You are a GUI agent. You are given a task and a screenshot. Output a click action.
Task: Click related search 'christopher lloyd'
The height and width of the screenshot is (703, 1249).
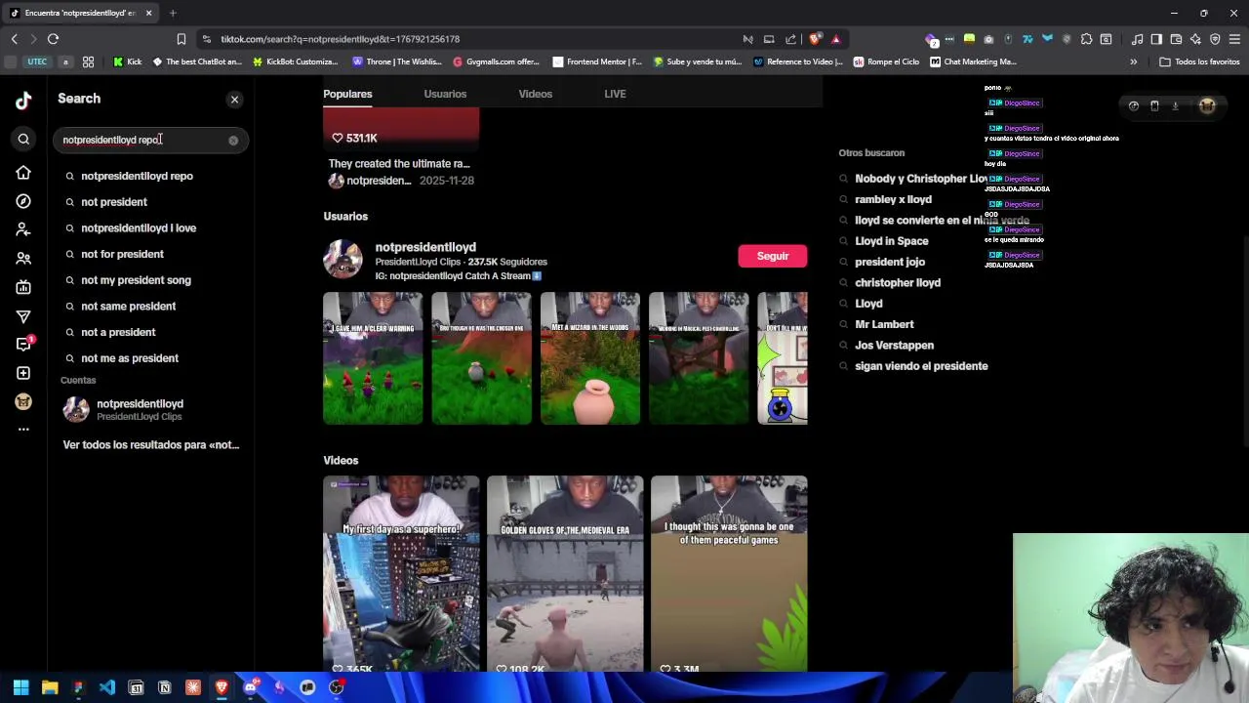click(898, 283)
